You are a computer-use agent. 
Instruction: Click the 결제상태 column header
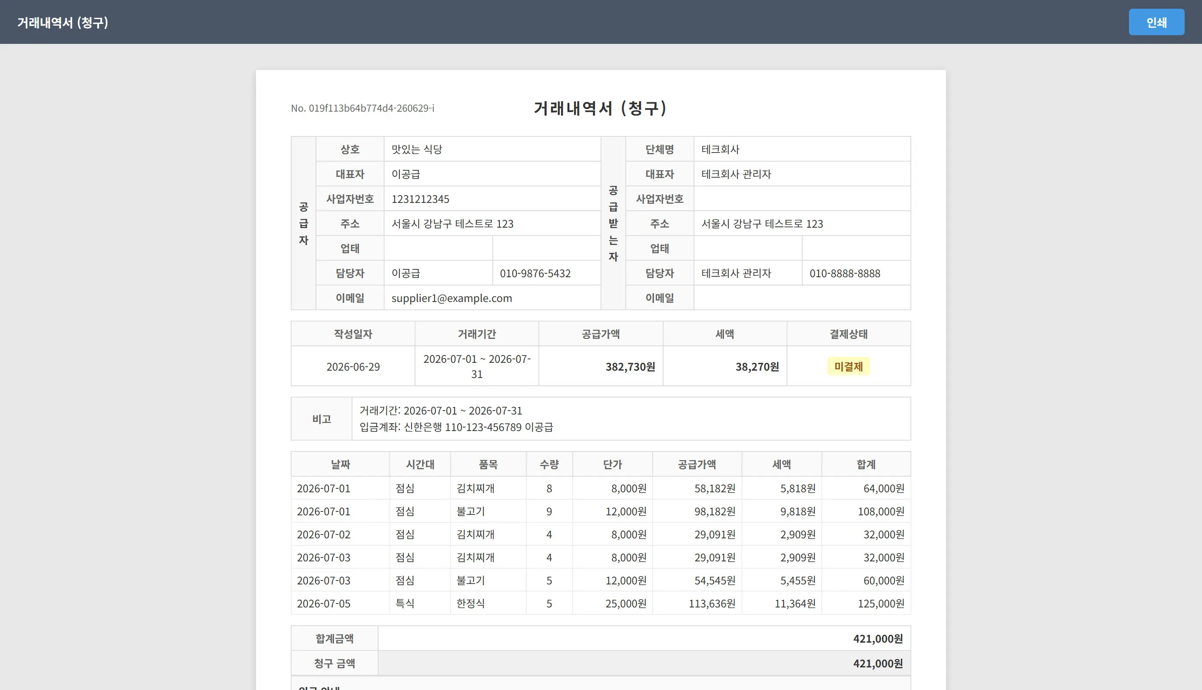[x=848, y=334]
